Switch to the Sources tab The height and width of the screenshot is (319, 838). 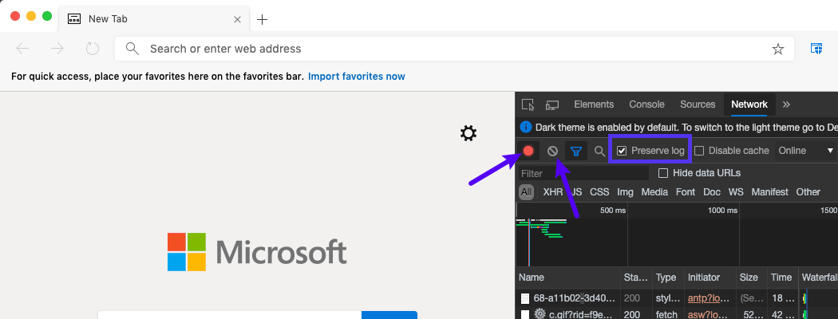(x=698, y=104)
